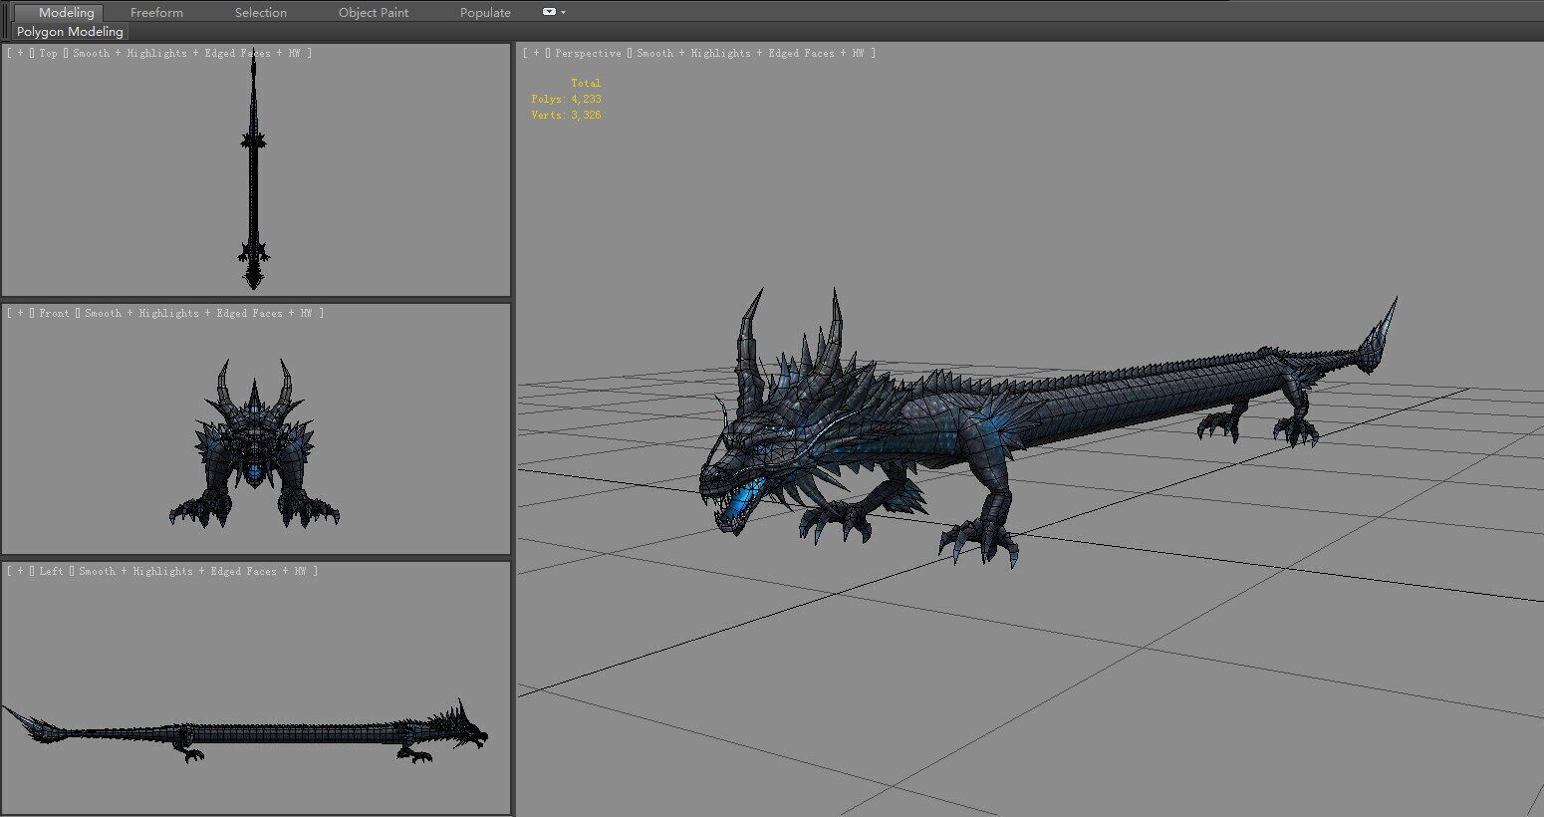Click the Total statistics heading

click(x=586, y=84)
